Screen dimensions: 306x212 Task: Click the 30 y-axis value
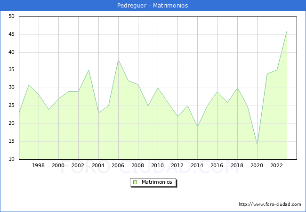coord(11,88)
